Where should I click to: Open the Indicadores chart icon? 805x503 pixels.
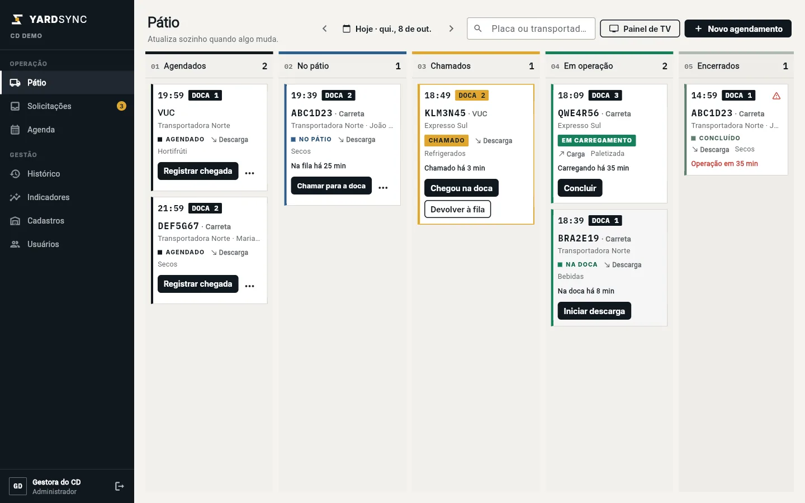(x=15, y=197)
